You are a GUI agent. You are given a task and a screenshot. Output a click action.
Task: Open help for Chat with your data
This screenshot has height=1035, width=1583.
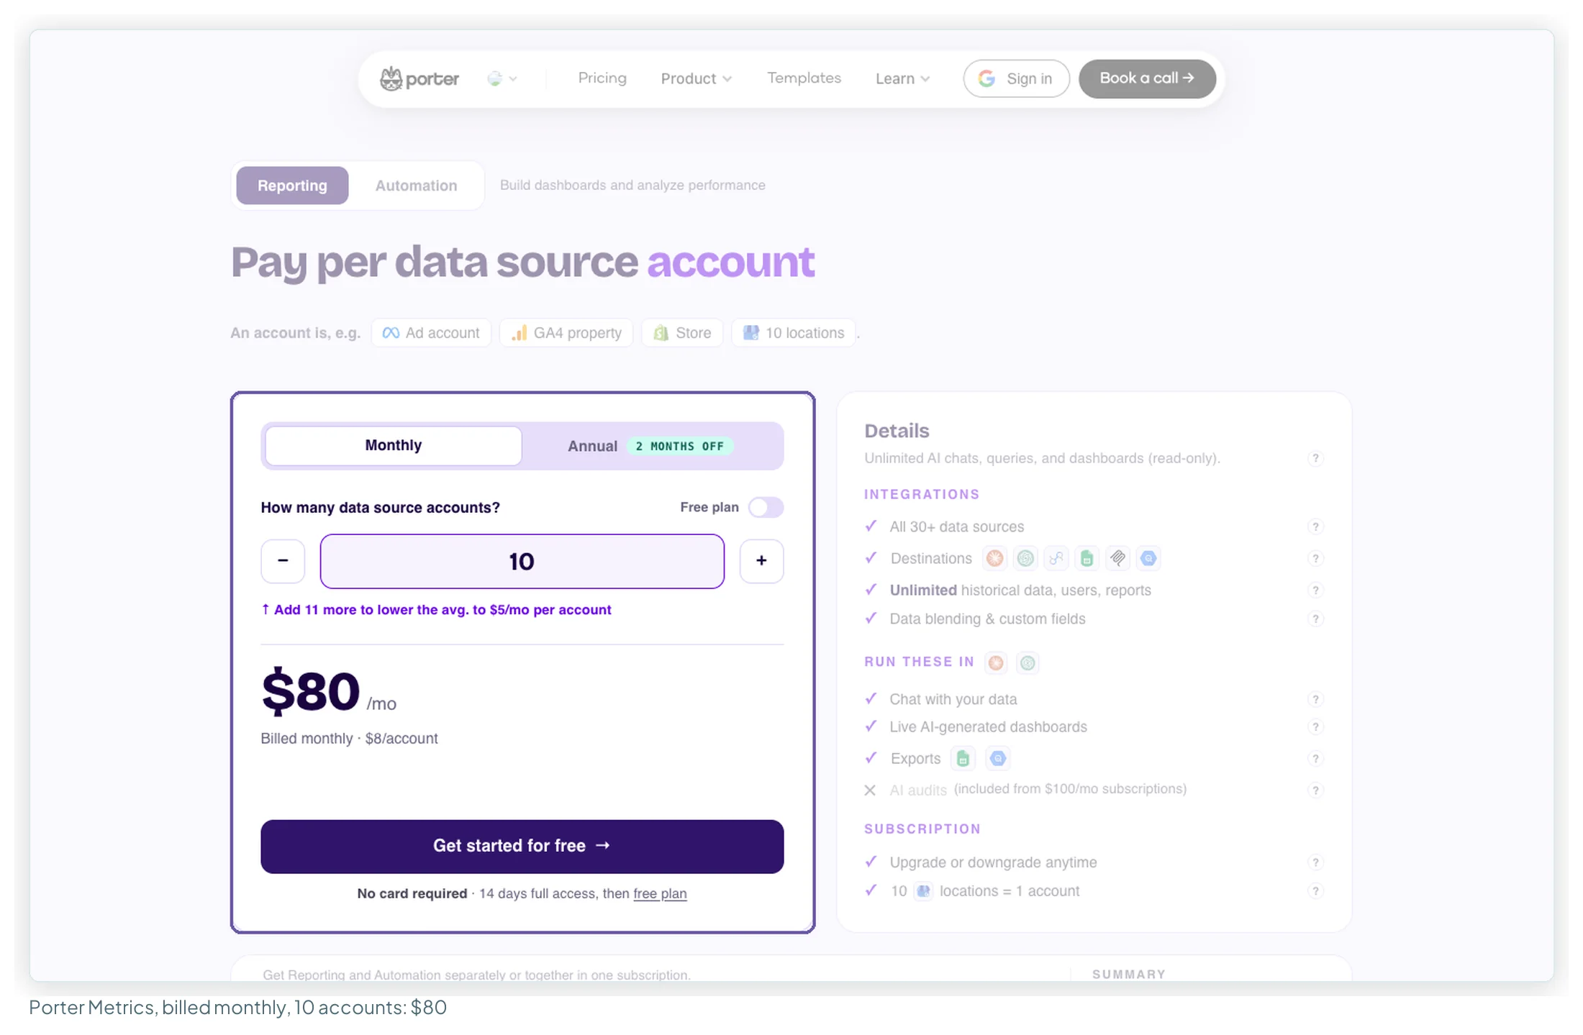[1315, 699]
